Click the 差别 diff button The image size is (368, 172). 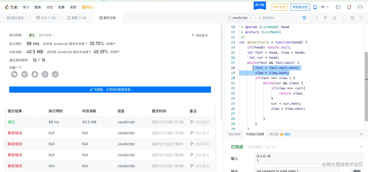357,170
